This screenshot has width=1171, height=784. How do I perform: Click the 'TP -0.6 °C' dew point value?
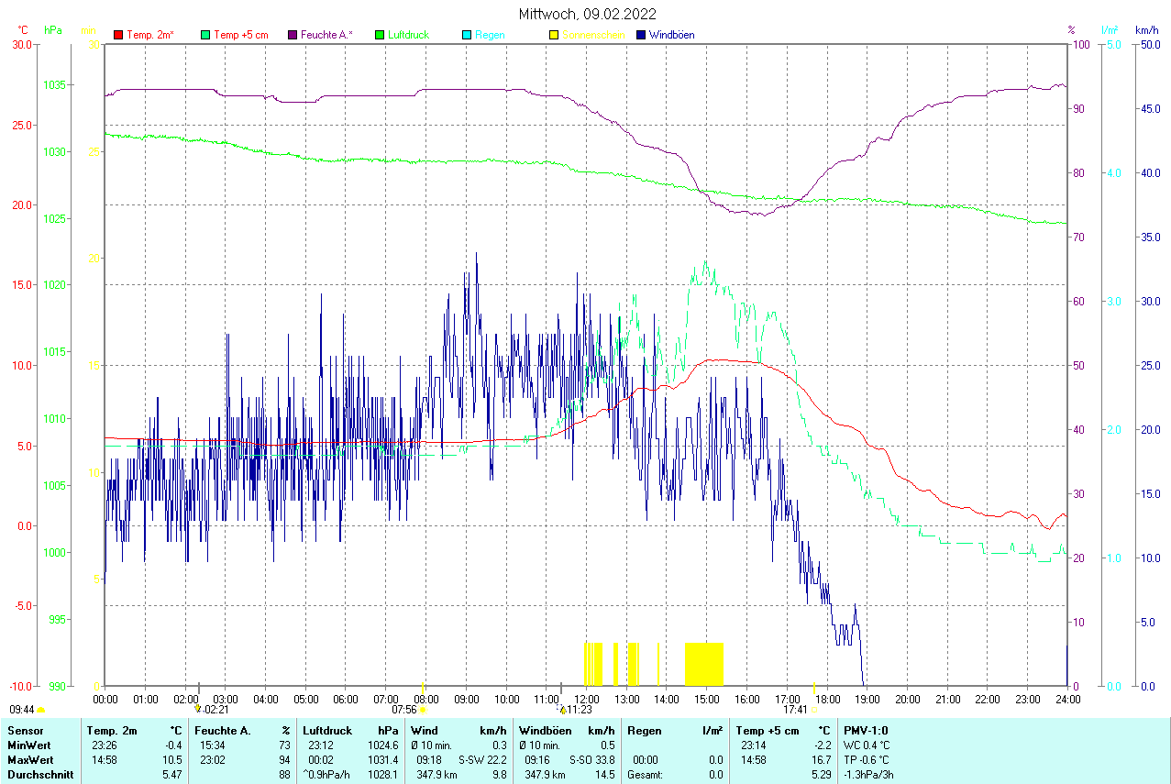click(867, 760)
